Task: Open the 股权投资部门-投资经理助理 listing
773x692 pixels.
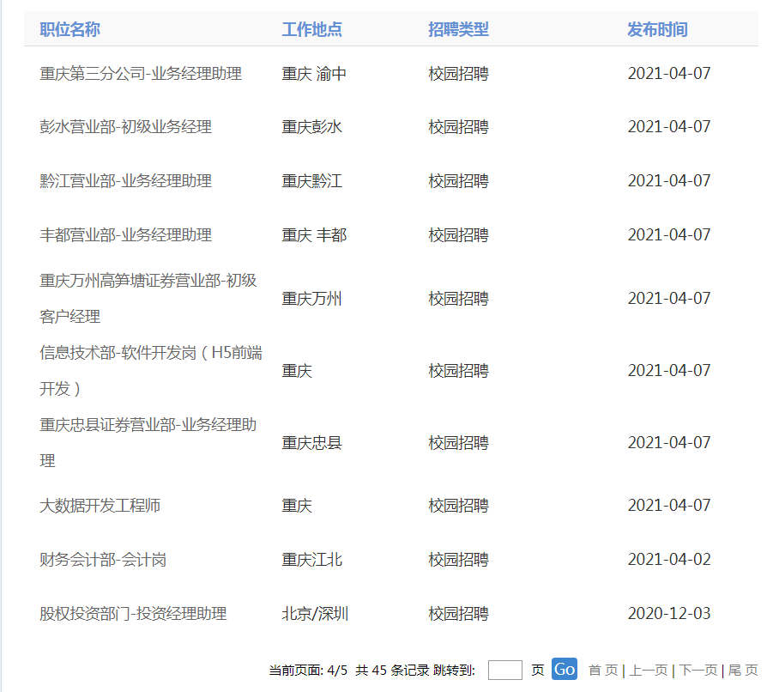Action: tap(133, 614)
